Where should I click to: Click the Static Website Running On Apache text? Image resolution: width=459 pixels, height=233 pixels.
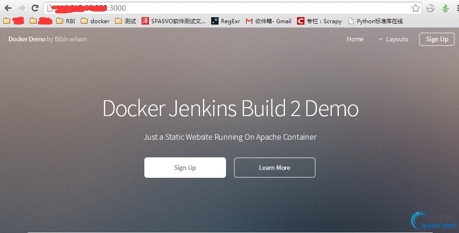230,137
